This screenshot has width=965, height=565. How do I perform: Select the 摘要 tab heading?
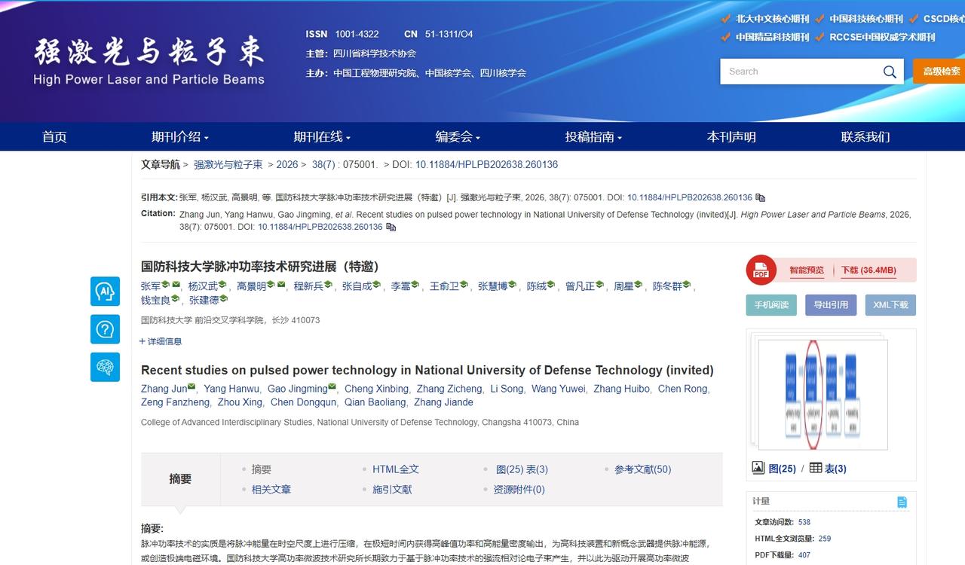(180, 479)
